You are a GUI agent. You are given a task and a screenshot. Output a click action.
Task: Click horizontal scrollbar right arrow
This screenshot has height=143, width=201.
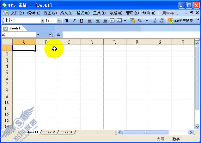pyautogui.click(x=191, y=132)
